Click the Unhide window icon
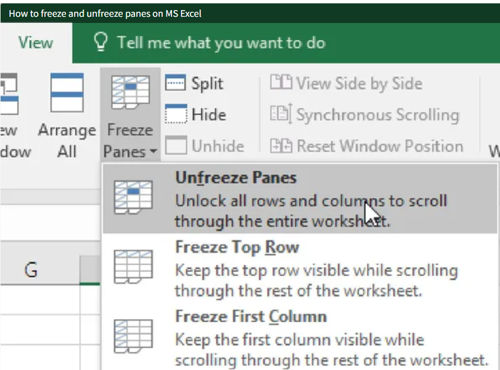The height and width of the screenshot is (370, 500). click(175, 146)
